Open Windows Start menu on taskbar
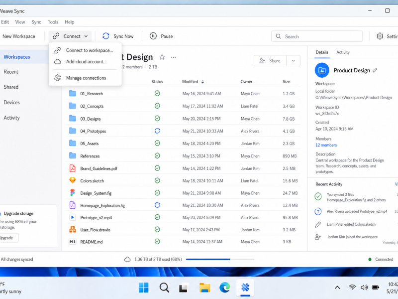This screenshot has width=398, height=299. click(144, 288)
